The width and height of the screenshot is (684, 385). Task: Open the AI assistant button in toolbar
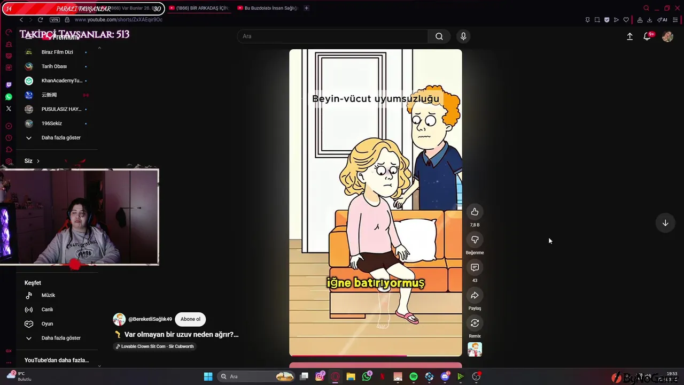(x=662, y=20)
